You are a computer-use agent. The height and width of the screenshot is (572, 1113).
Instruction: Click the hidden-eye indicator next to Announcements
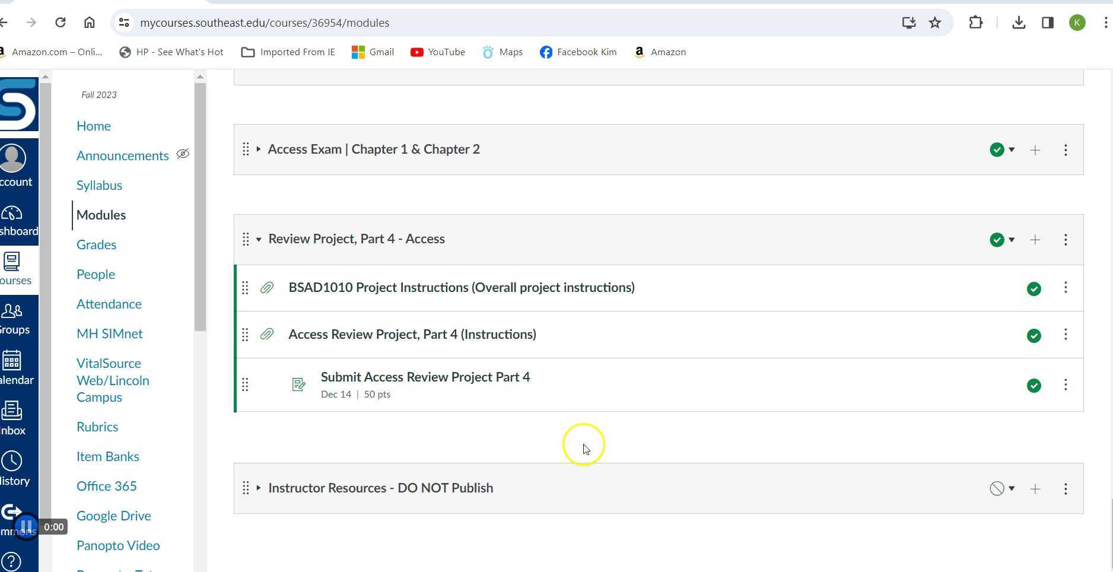point(183,154)
